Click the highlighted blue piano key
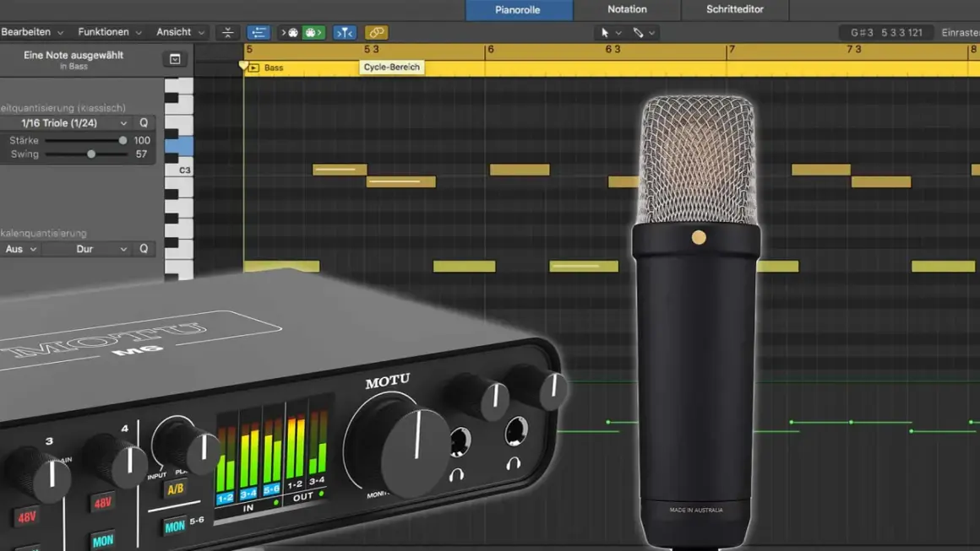This screenshot has width=980, height=551. pos(179,146)
